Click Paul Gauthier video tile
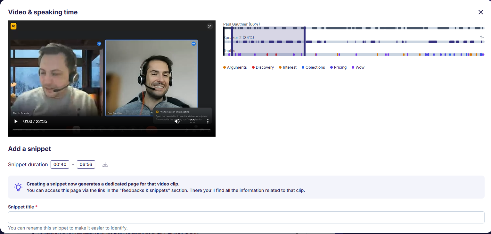 [151, 78]
